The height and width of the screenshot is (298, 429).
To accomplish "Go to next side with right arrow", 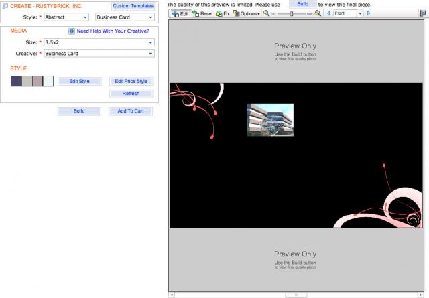I will [369, 13].
